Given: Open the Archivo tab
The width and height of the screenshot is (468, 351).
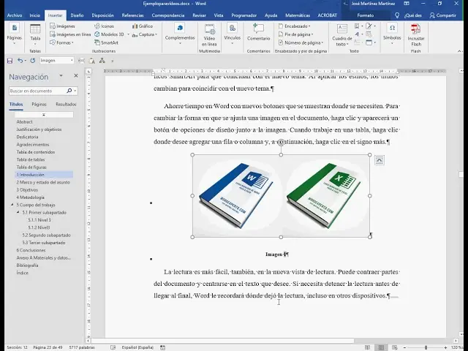Looking at the screenshot, I should 15,15.
